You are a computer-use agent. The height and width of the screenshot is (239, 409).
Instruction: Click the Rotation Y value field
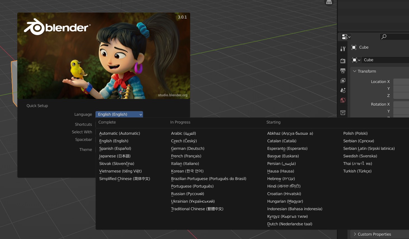(401, 111)
